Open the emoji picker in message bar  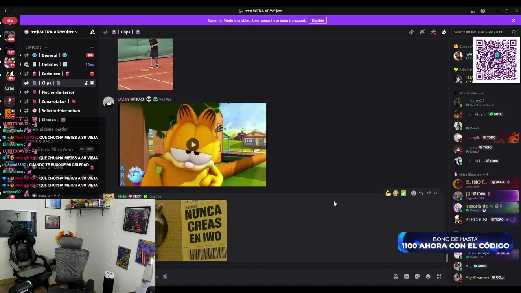point(428,277)
